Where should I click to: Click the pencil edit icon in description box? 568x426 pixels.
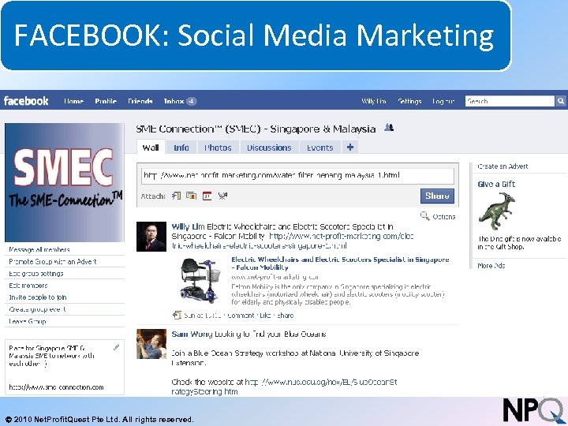coord(116,347)
